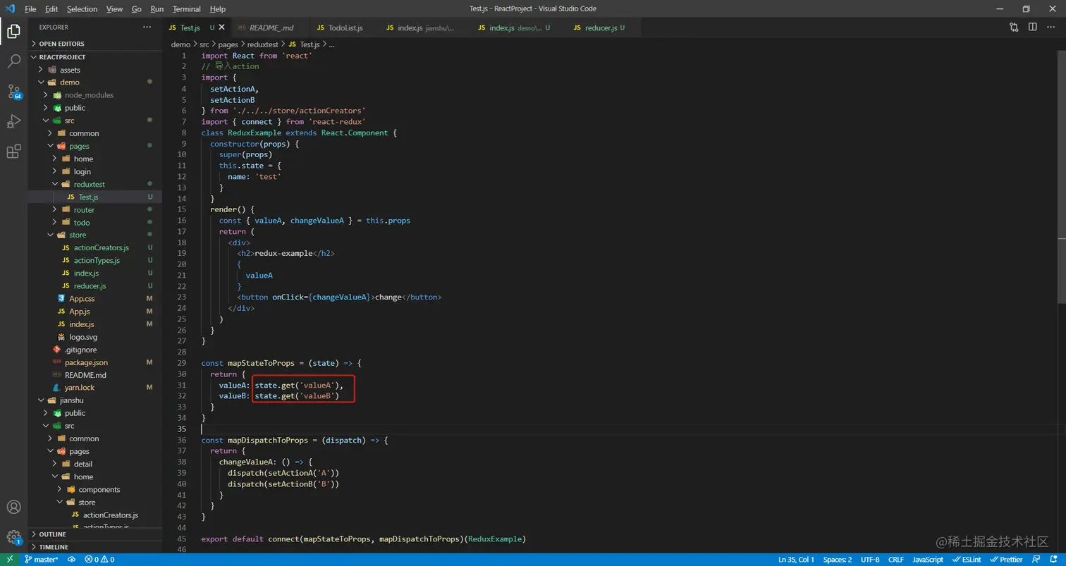The image size is (1066, 566).
Task: Click remote window indicator in status bar
Action: [x=8, y=560]
